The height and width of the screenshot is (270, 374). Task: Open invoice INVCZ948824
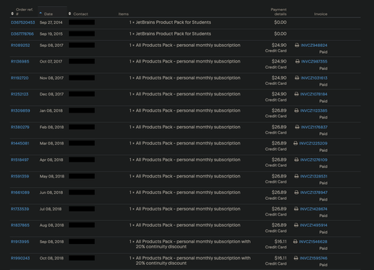[314, 45]
